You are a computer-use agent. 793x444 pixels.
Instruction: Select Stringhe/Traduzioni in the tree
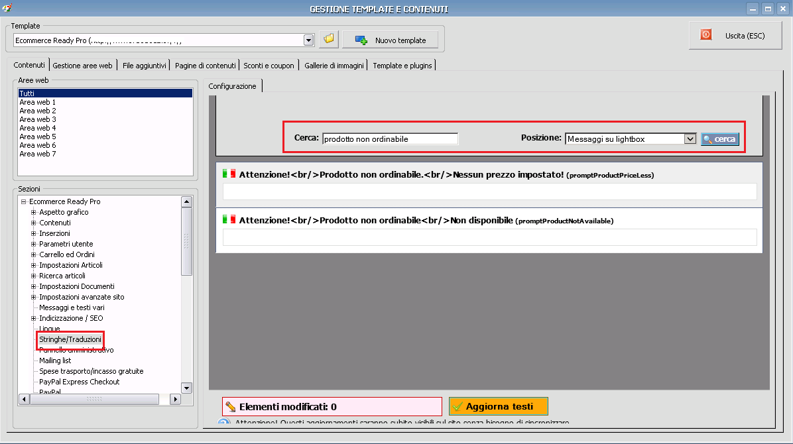(x=70, y=339)
